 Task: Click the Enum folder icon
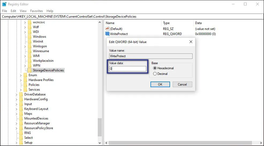(x=25, y=75)
